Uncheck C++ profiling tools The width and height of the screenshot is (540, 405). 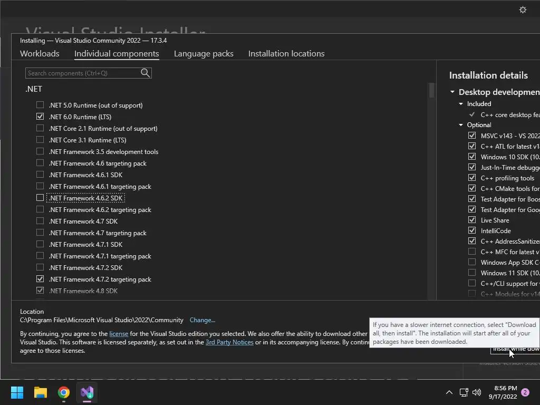472,178
